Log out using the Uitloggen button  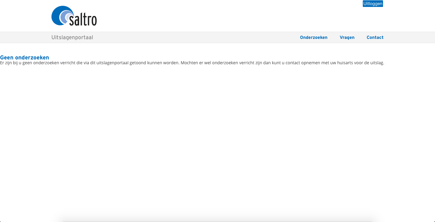click(373, 4)
